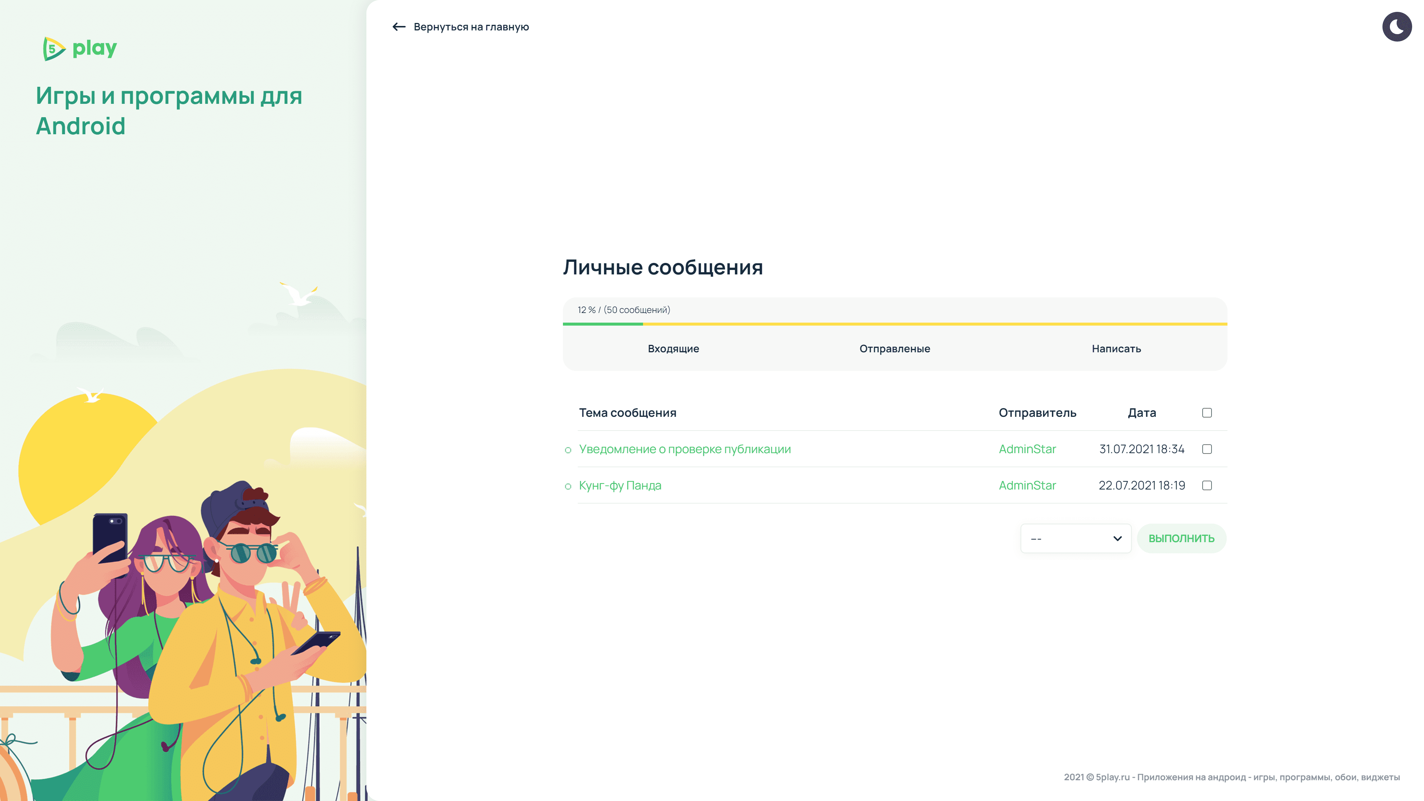1424x801 pixels.
Task: Tick the select-all checkbox in the header row
Action: 1207,412
